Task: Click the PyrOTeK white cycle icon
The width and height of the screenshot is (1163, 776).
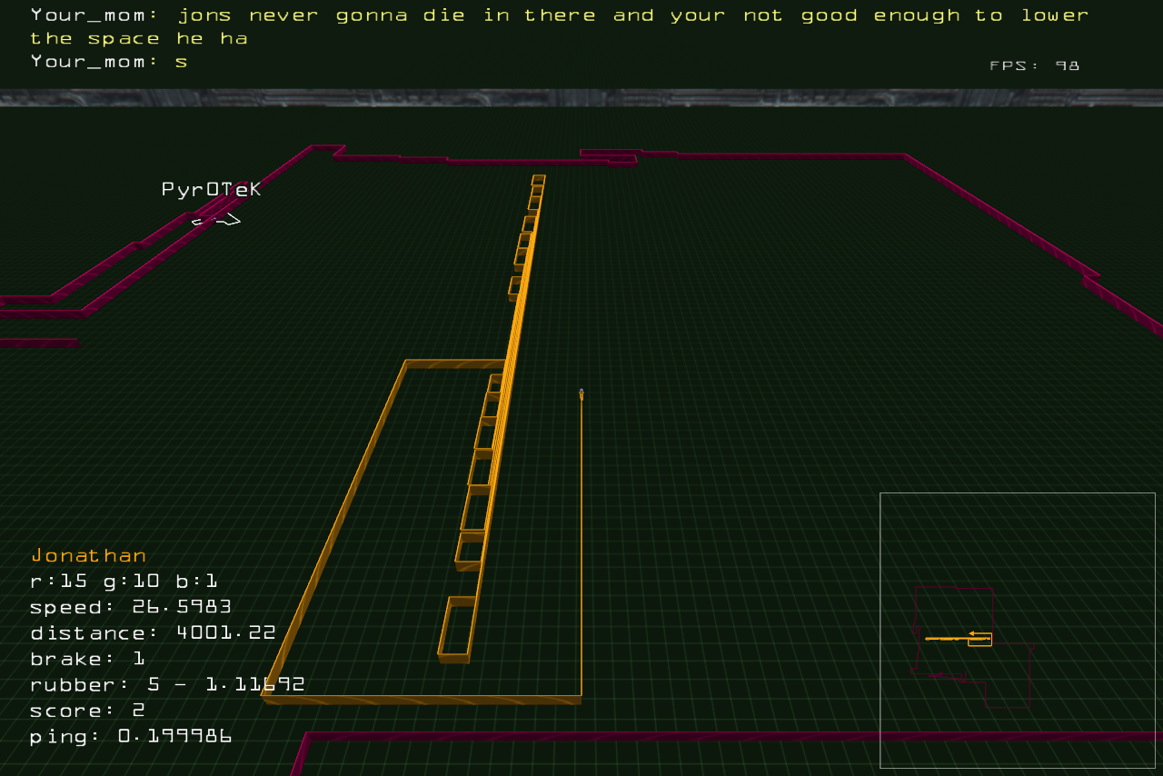Action: [x=216, y=219]
